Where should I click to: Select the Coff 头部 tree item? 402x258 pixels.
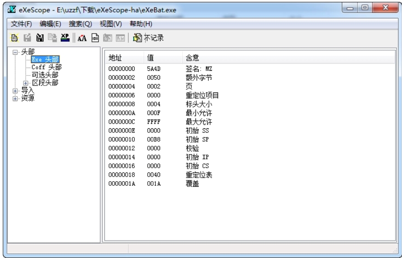(x=46, y=67)
